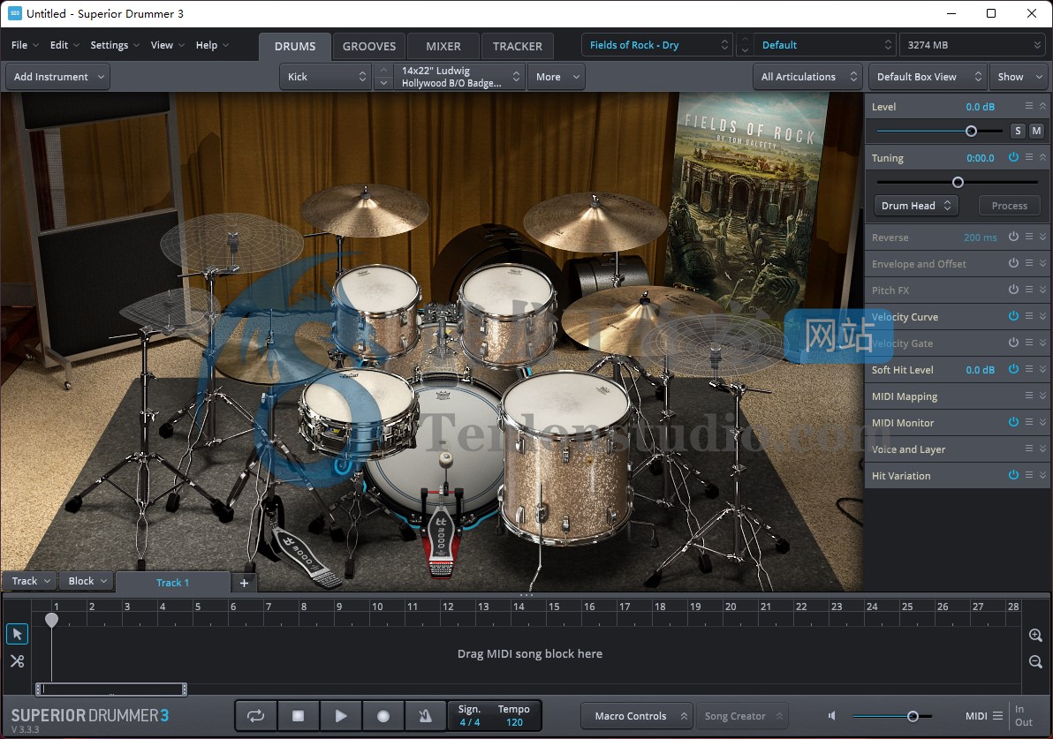Toggle MIDI Monitor power button
Image resolution: width=1053 pixels, height=739 pixels.
coord(1013,421)
